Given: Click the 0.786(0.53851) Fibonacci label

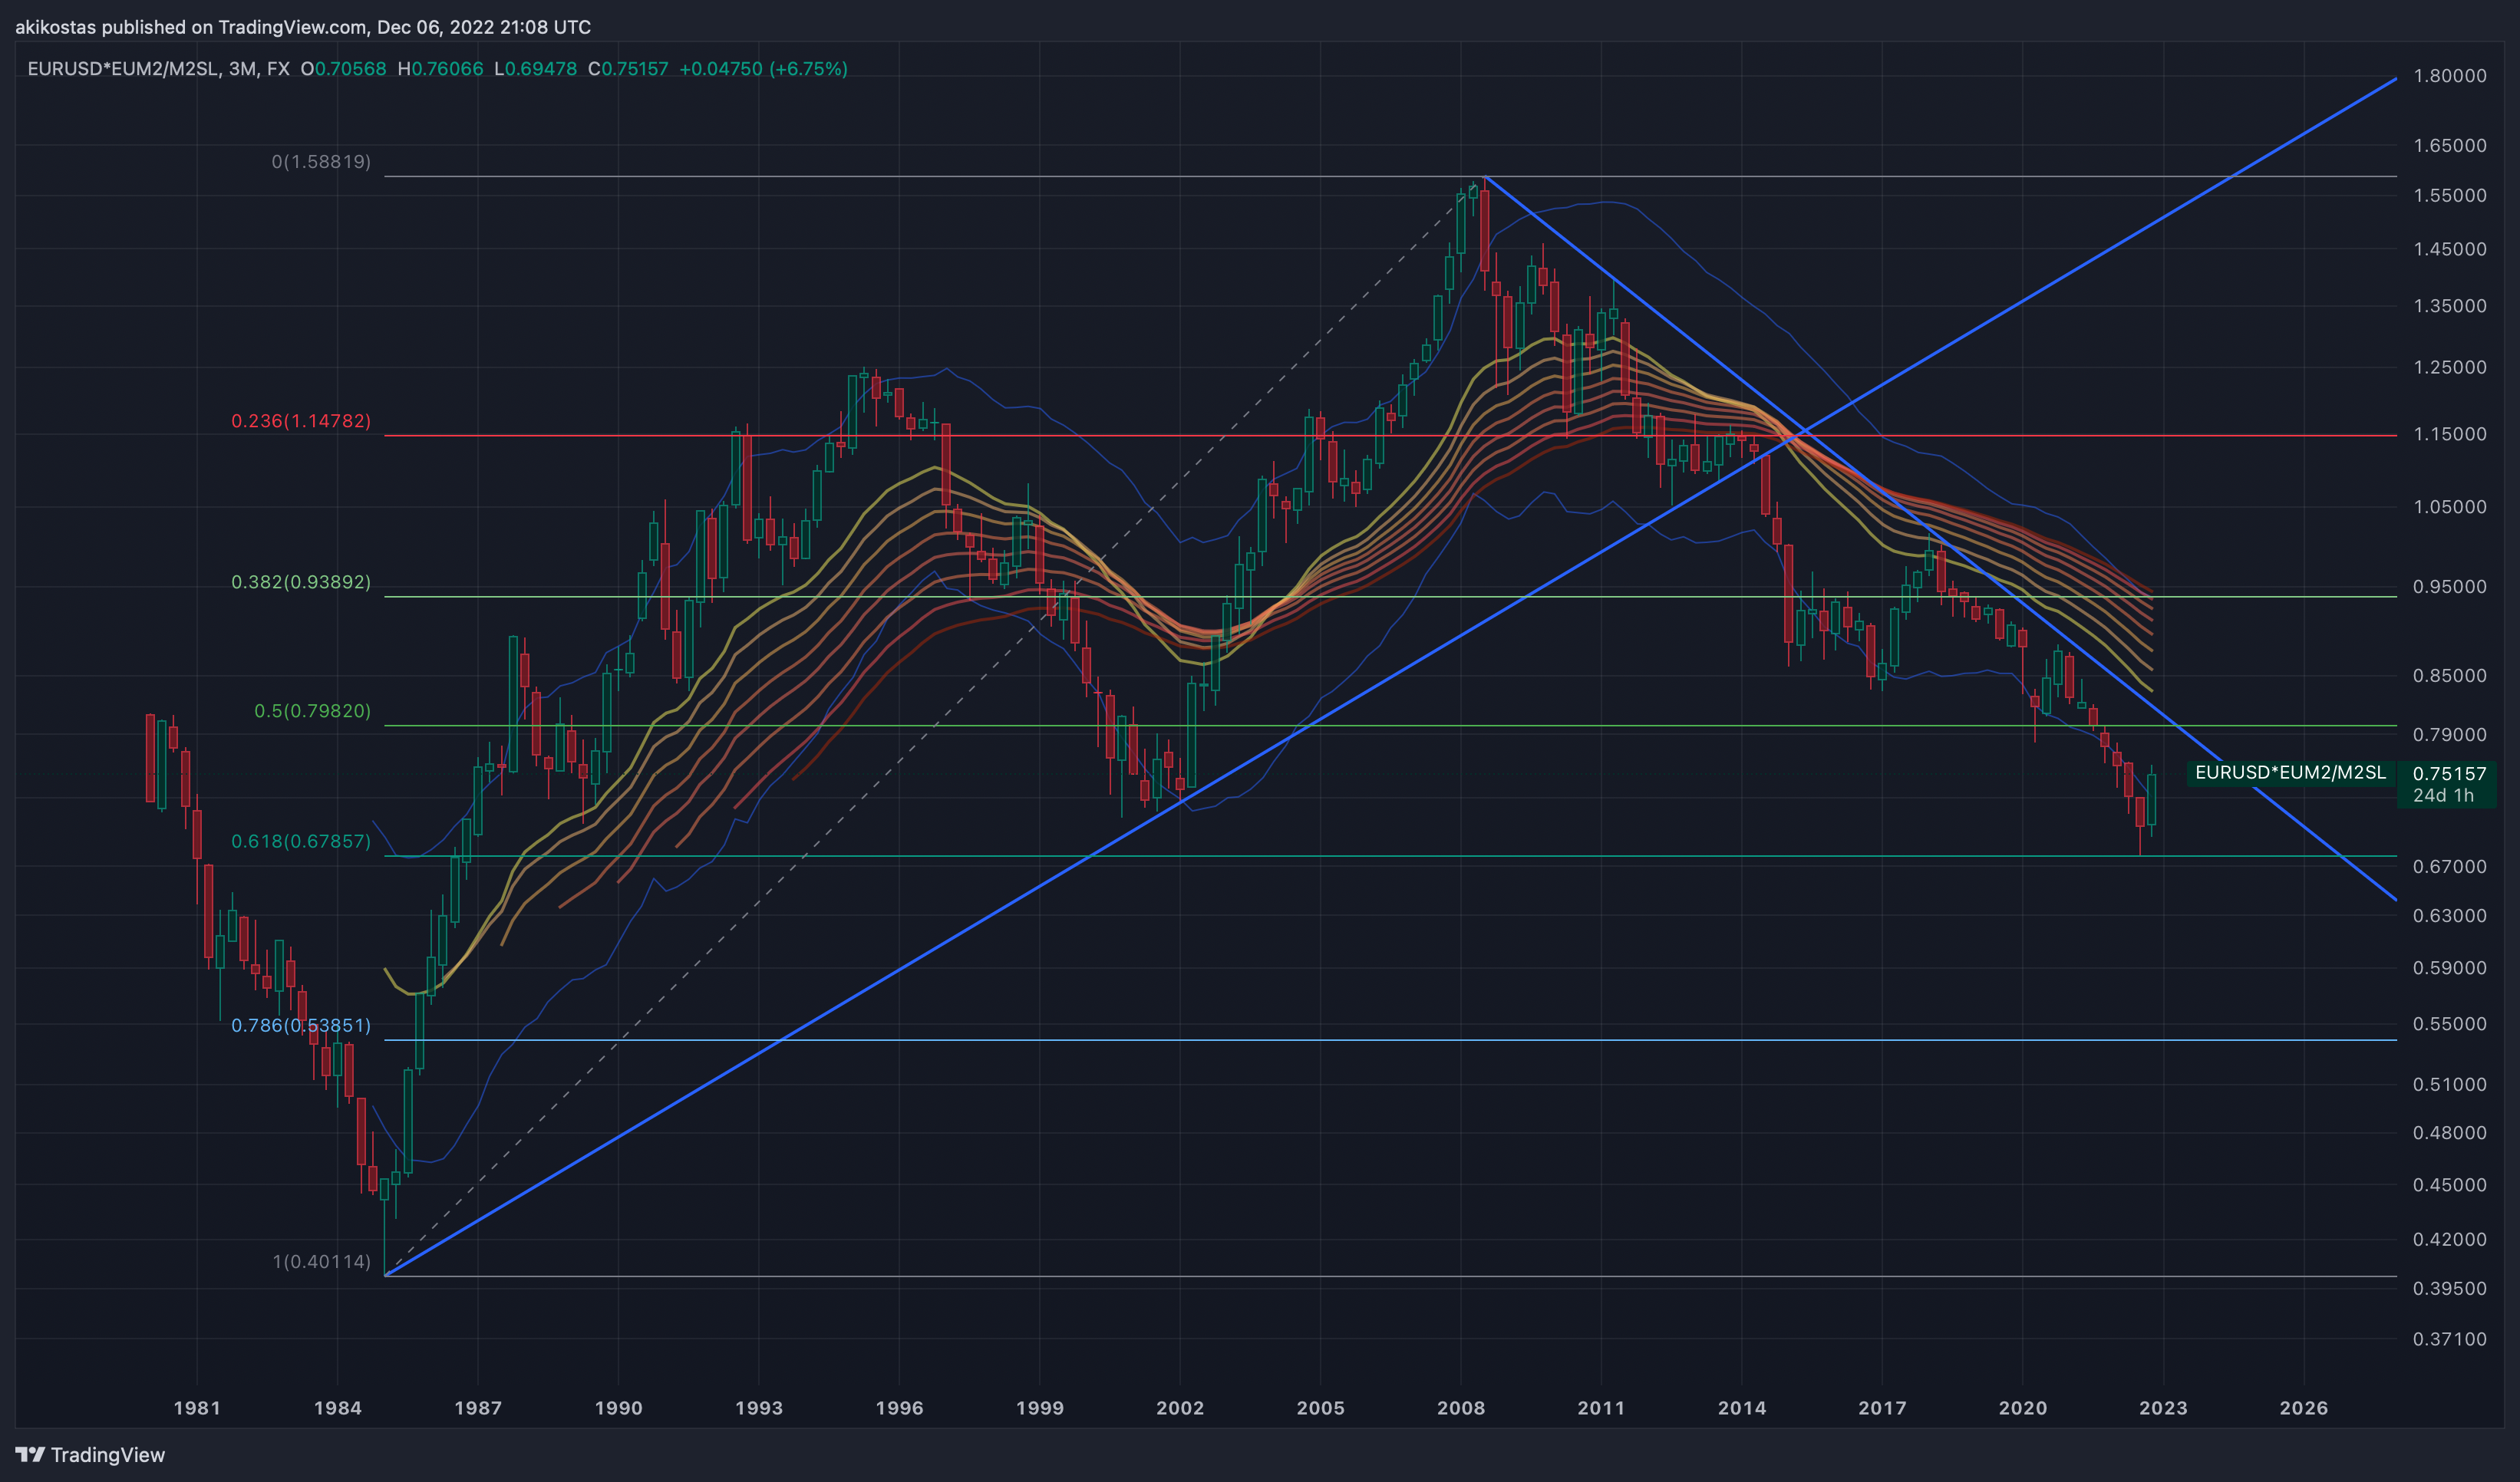Looking at the screenshot, I should point(301,1026).
